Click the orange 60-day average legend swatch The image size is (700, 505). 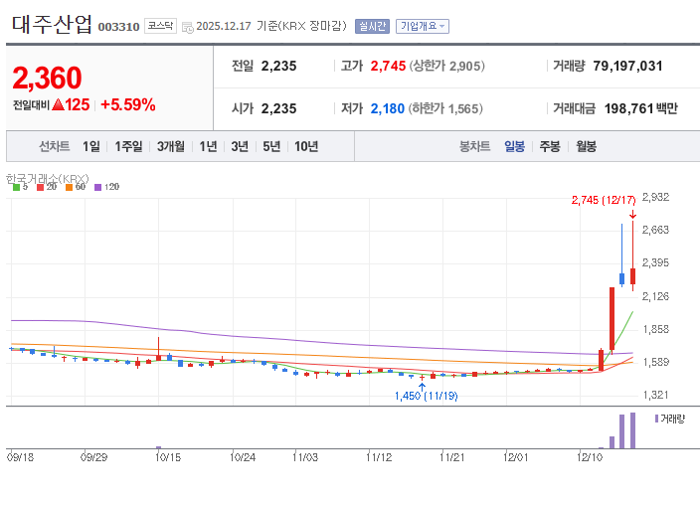point(69,188)
